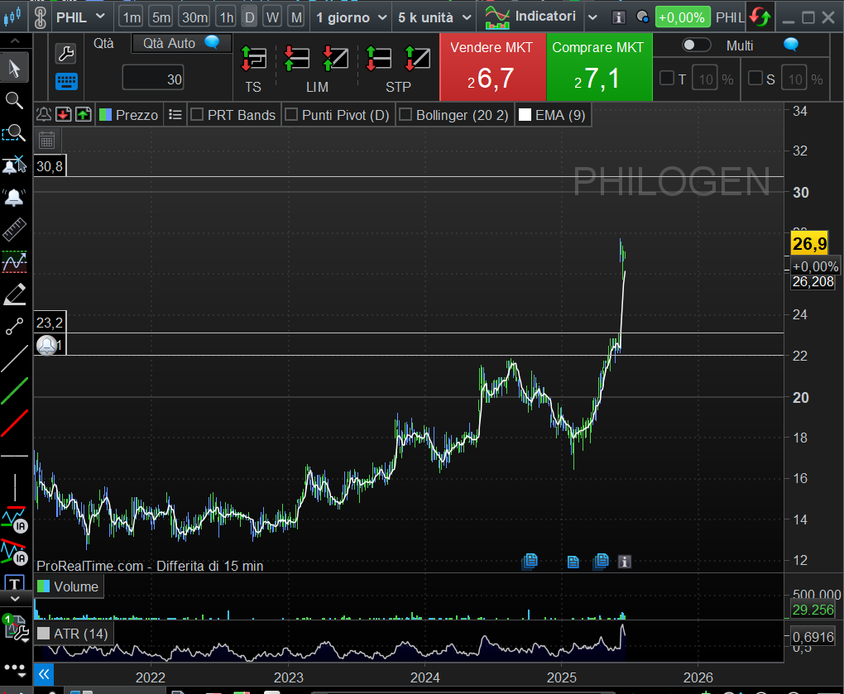Click the green up-arrow alert icon
Viewport: 844px width, 694px height.
pos(84,115)
